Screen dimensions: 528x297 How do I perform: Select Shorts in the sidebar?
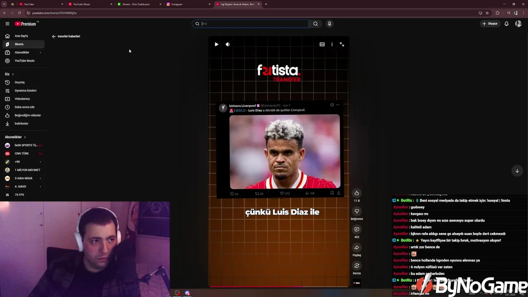[x=24, y=44]
